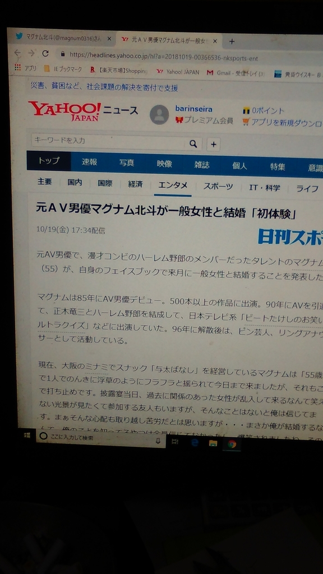Select the 速報 navigation tab
This screenshot has height=574, width=323.
(x=89, y=162)
